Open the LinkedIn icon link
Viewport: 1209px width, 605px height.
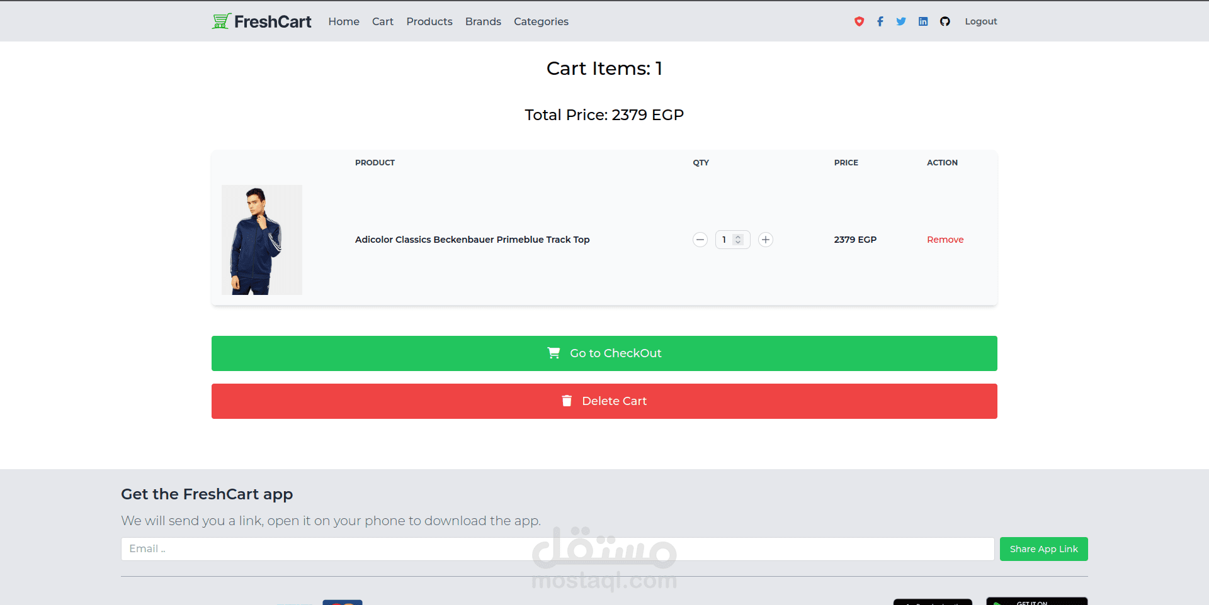click(923, 21)
